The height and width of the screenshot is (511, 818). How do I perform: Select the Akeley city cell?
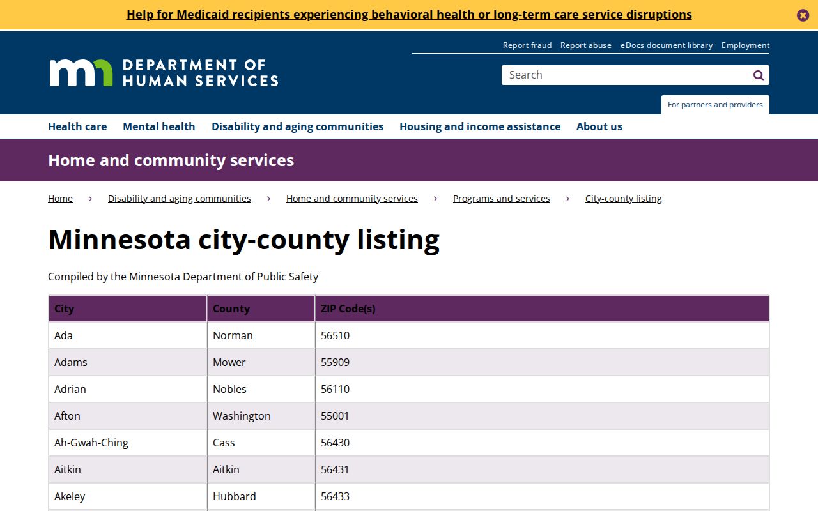tap(128, 496)
